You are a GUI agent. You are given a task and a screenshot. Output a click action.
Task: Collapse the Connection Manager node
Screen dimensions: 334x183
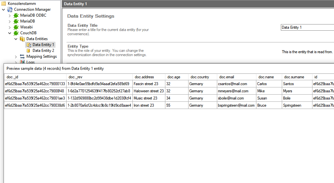pyautogui.click(x=4, y=9)
